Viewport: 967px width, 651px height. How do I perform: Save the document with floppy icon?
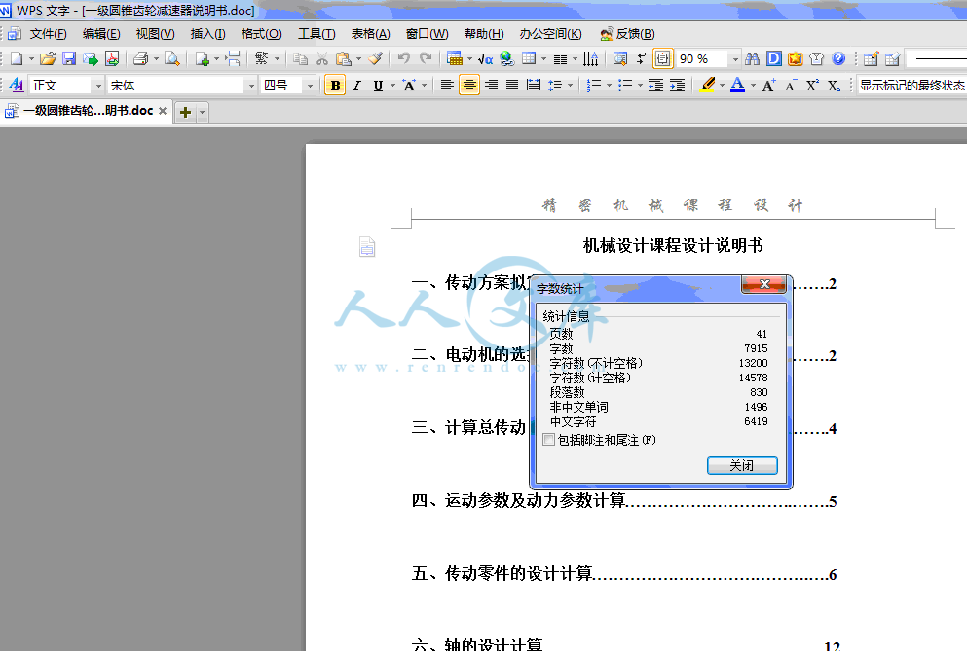coord(69,58)
